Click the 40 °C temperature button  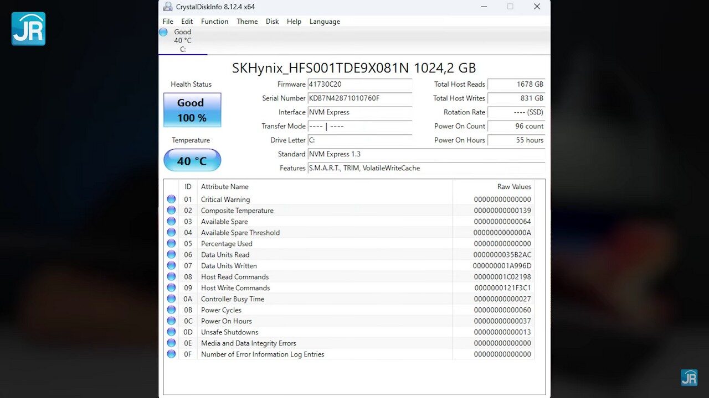[x=192, y=161]
